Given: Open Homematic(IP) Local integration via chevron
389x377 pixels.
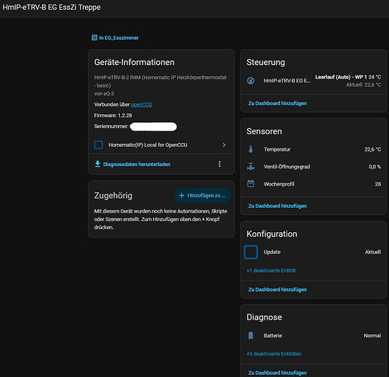Looking at the screenshot, I should (224, 145).
